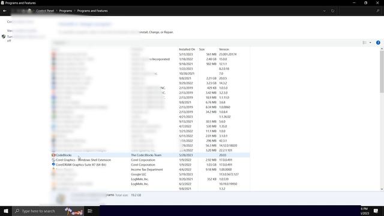Screen dimensions: 384x216
Task: Sort by the Version column header
Action: click(224, 49)
